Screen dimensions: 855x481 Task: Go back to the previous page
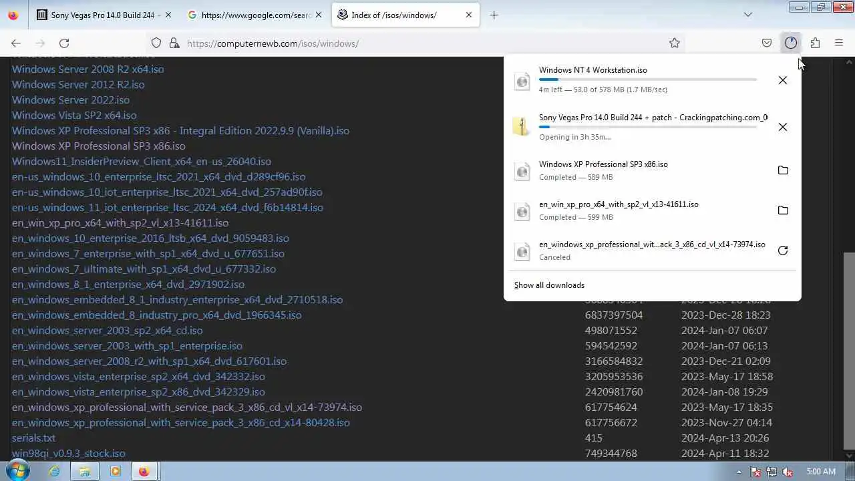click(16, 43)
